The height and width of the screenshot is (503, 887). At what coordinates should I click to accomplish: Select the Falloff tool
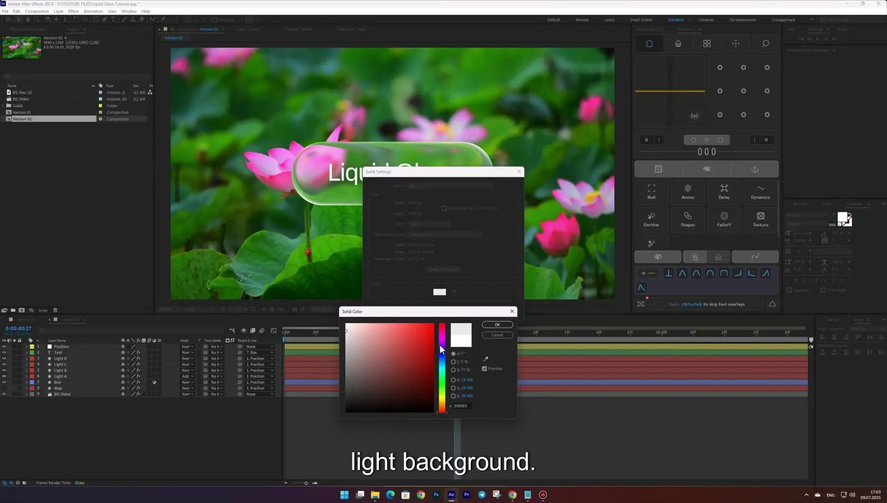pos(724,219)
